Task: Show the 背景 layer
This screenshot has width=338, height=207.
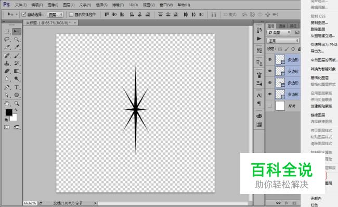Action: click(269, 106)
